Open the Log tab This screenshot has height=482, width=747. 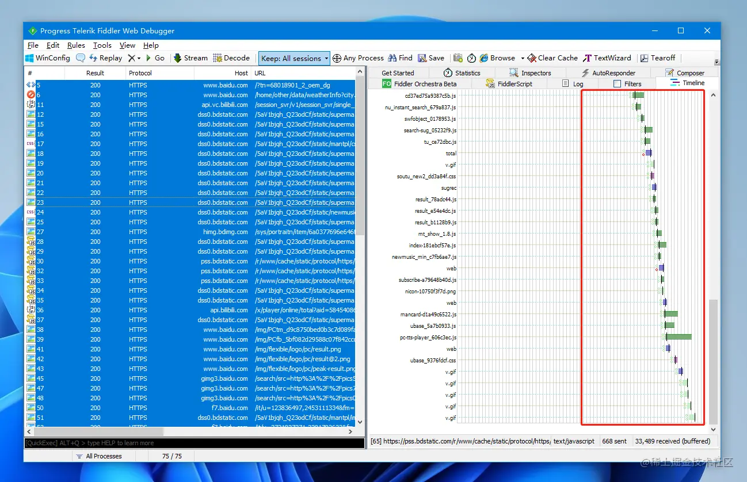click(x=573, y=84)
